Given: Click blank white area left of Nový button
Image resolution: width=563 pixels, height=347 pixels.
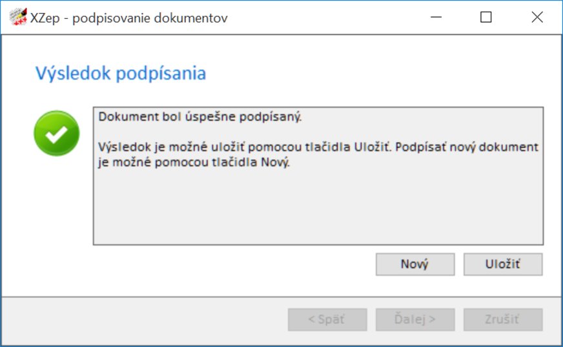Looking at the screenshot, I should [226, 264].
